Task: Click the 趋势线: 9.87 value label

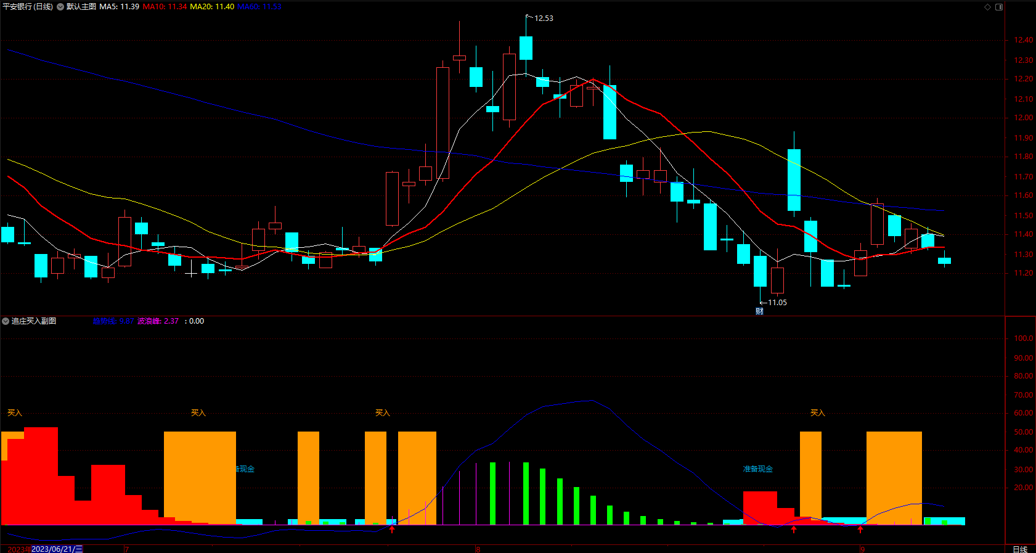Action: [x=113, y=321]
